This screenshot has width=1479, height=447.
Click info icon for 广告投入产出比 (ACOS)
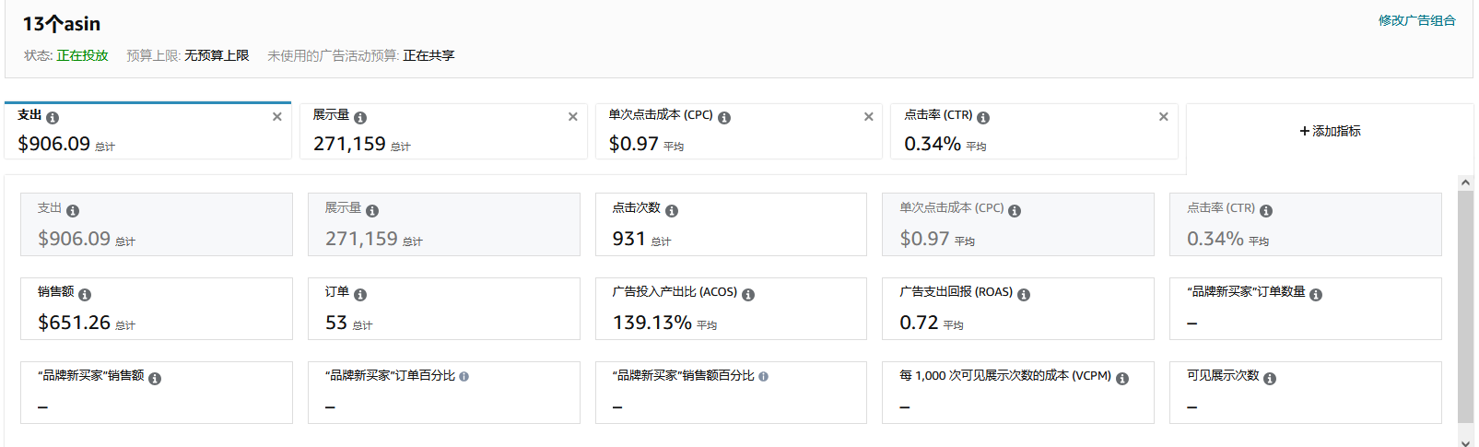coord(748,295)
